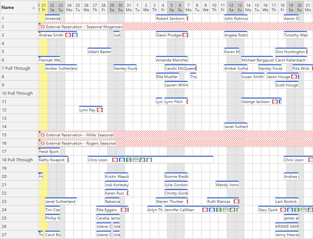Click the blocked icon on Rogers Seasonal external reservation
The image size is (313, 239).
point(43,143)
